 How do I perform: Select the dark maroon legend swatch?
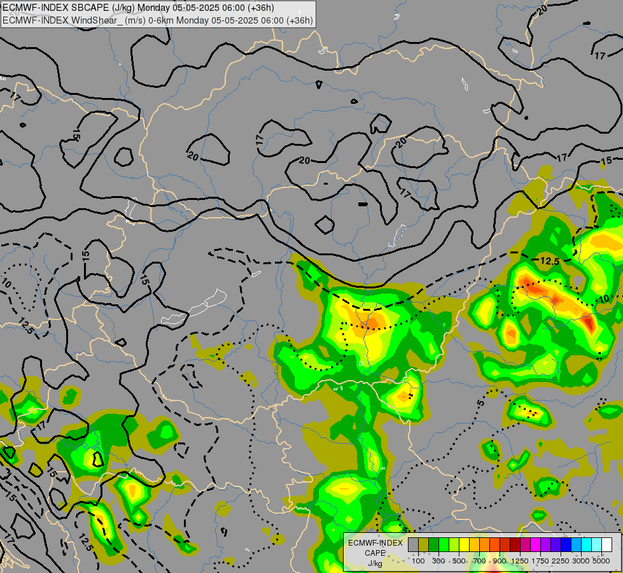tap(515, 544)
